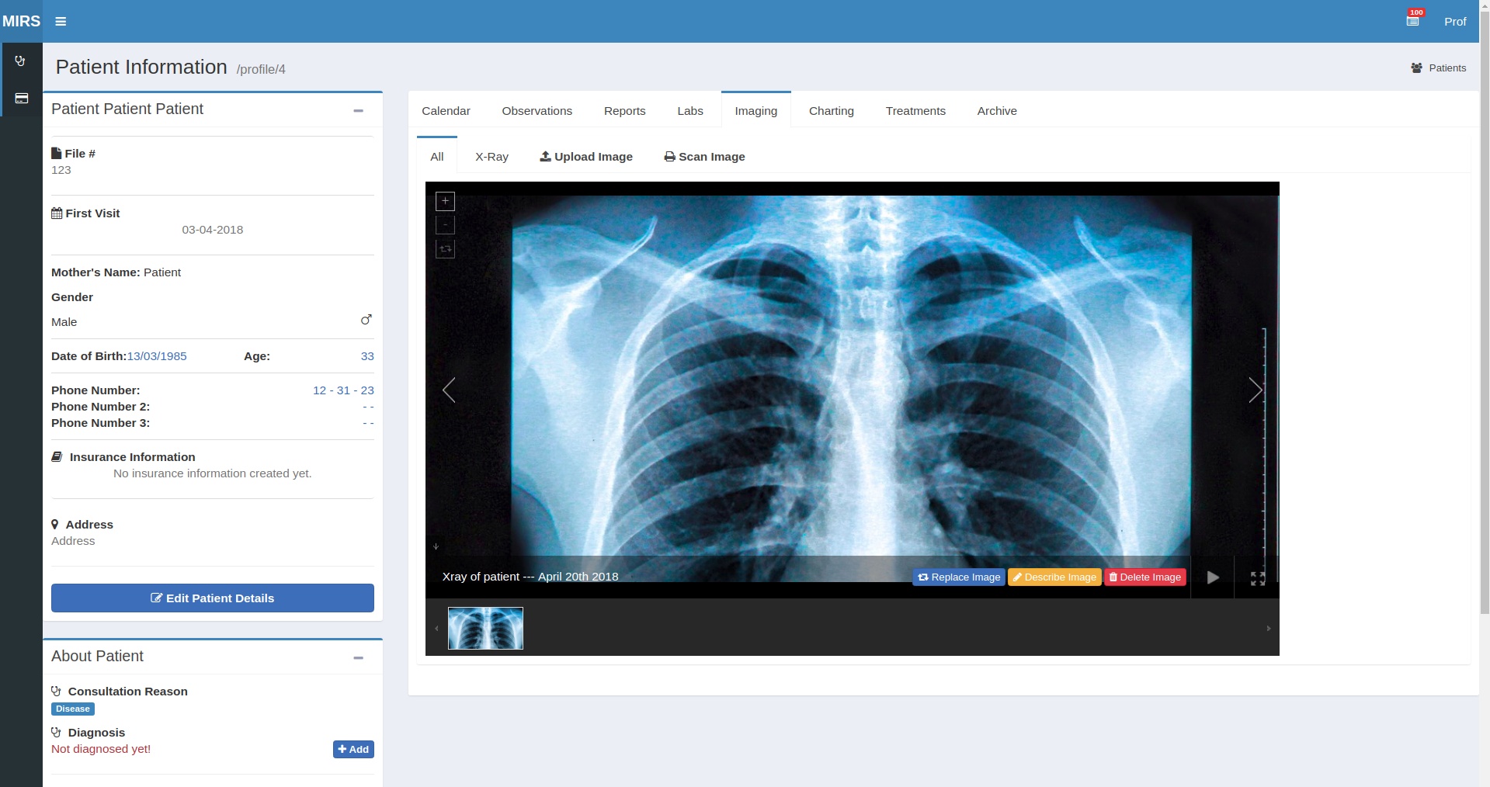Reset the X-ray image view
The height and width of the screenshot is (787, 1490).
tap(445, 249)
